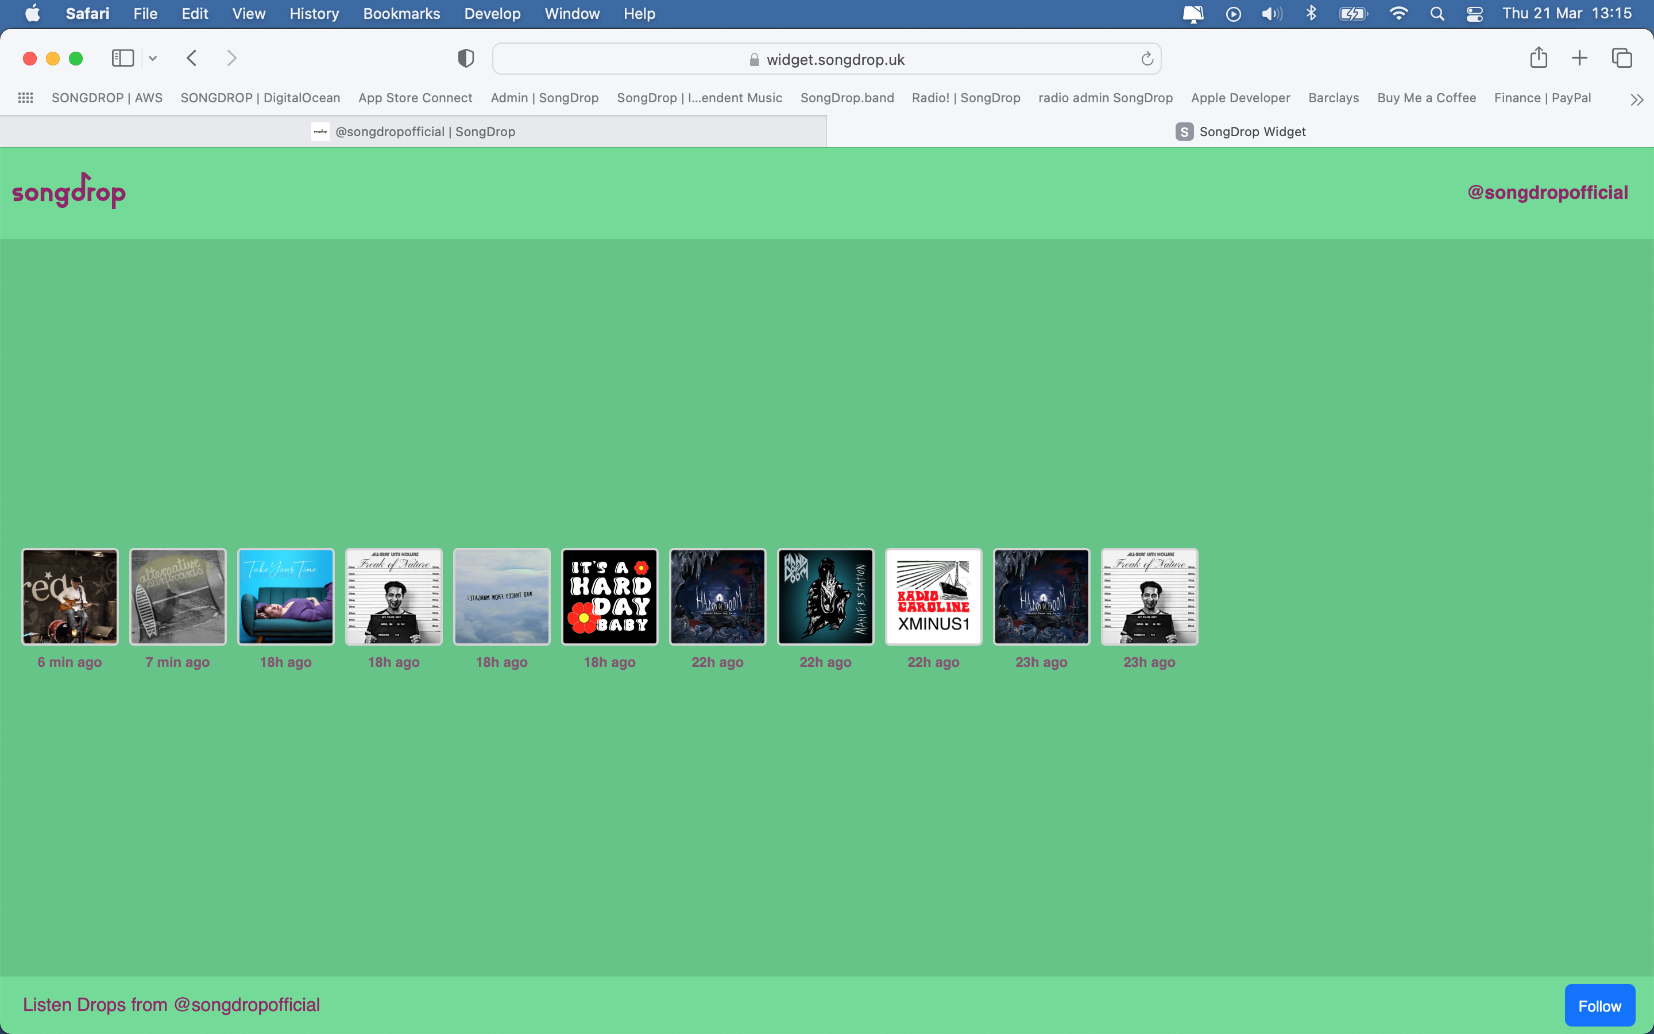Open the Freak of Nature drop 23h ago
Image resolution: width=1654 pixels, height=1034 pixels.
(1150, 596)
